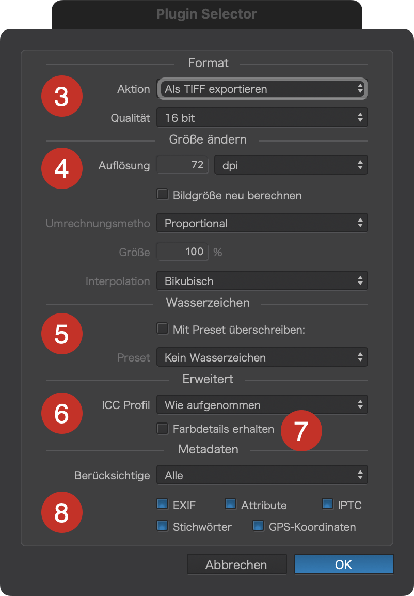Click the Abbrechen button
Screen dimensions: 414x596
[x=236, y=564]
